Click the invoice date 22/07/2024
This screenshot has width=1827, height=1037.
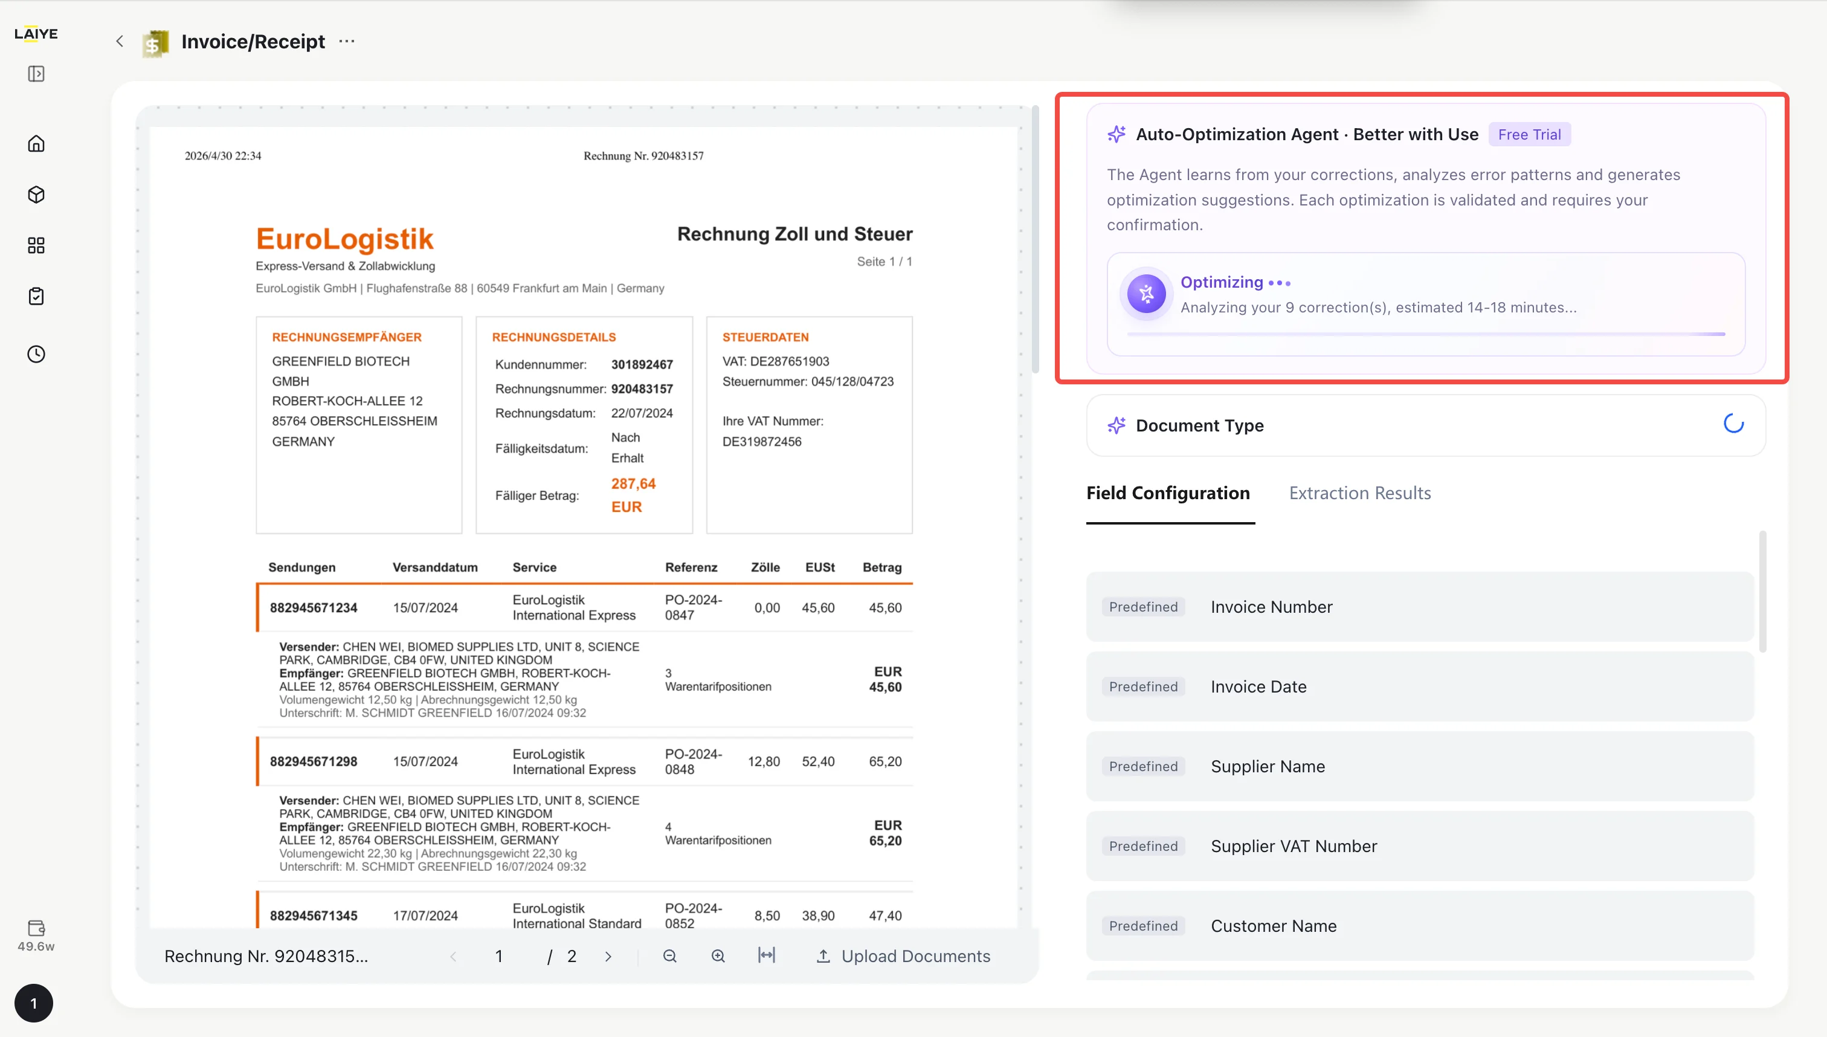tap(642, 413)
